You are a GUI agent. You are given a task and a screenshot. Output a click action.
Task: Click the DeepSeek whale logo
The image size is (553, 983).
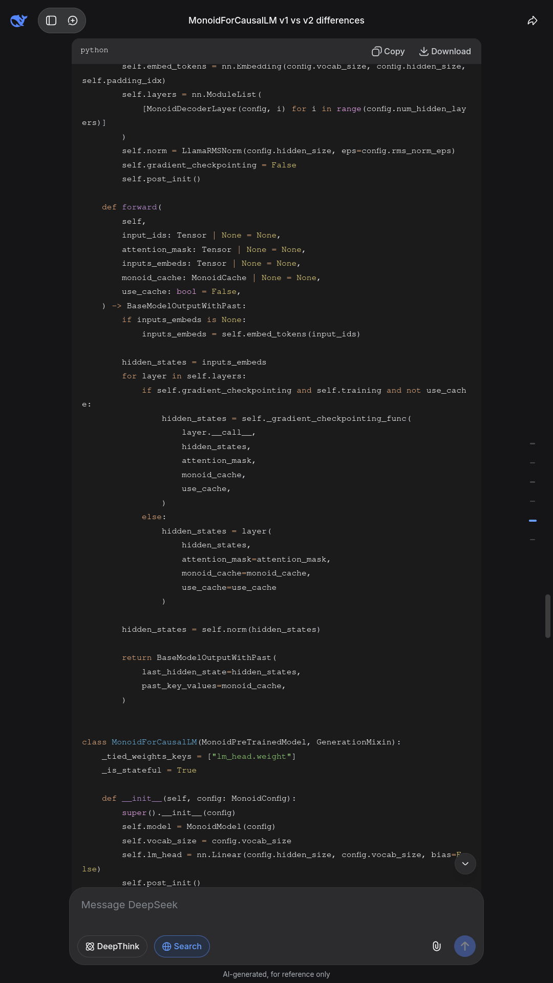point(18,20)
